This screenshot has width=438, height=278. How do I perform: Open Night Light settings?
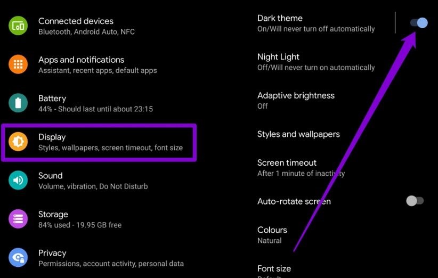pos(316,62)
